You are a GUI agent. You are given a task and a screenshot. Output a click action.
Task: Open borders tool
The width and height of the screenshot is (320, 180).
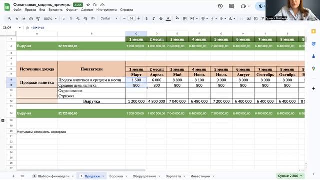click(x=185, y=19)
